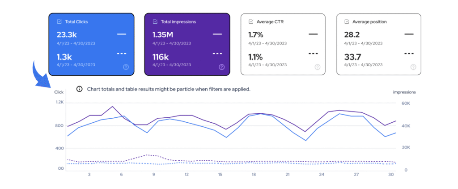Click the 00 left axis label
This screenshot has width=458, height=189.
pyautogui.click(x=61, y=168)
